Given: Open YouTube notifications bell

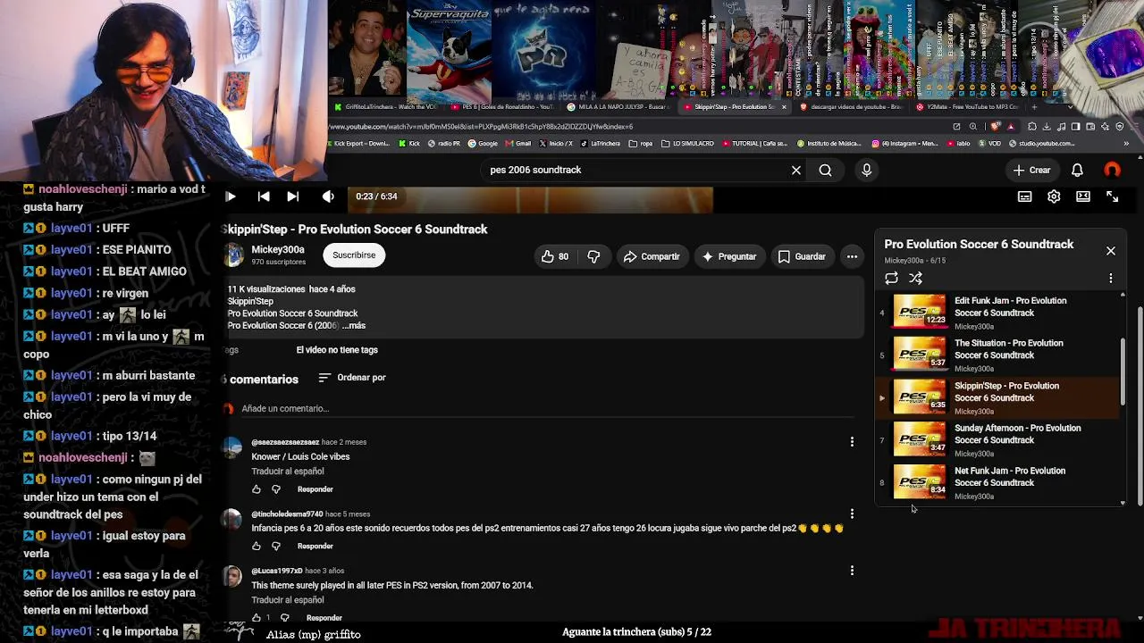Looking at the screenshot, I should click(x=1077, y=170).
